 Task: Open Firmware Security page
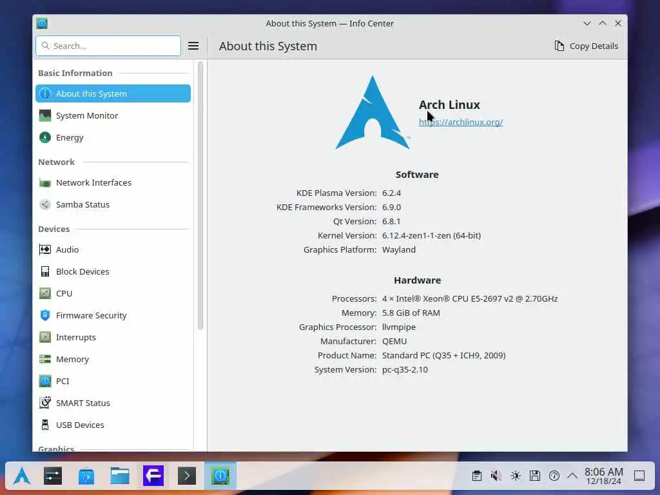[x=113, y=315]
